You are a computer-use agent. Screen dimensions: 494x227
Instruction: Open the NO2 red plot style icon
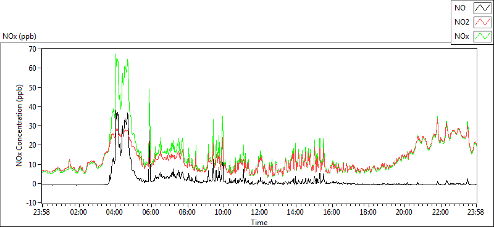pos(483,22)
